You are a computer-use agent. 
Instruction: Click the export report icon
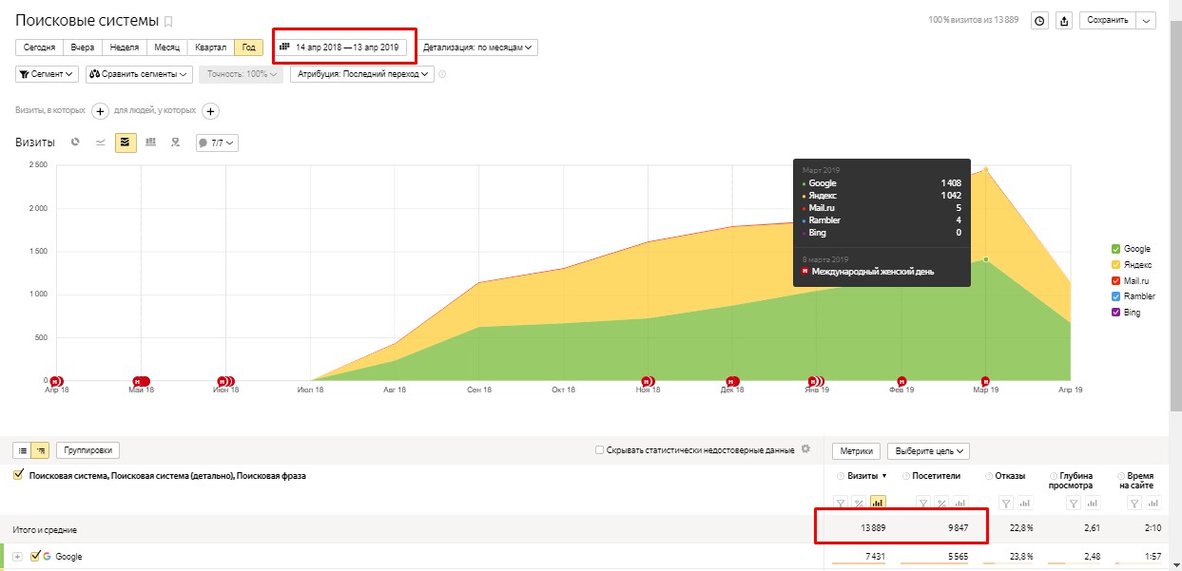(1064, 20)
